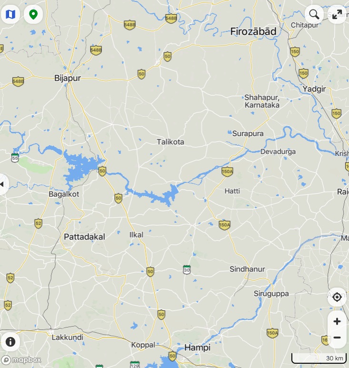The height and width of the screenshot is (368, 349).
Task: Click the state highway 30 shield
Action: [x=187, y=269]
